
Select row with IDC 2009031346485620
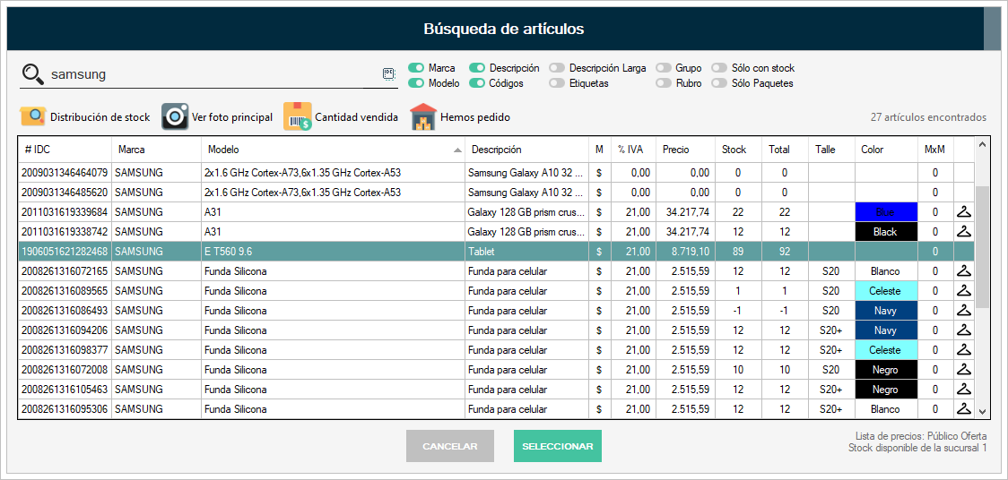[496, 192]
